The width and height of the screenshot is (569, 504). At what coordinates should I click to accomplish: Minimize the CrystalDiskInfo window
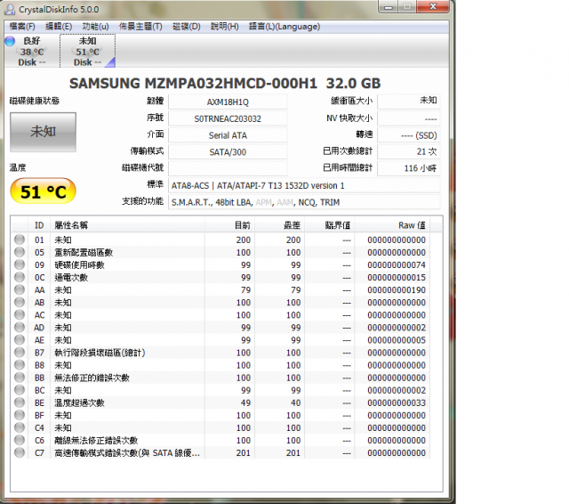389,7
